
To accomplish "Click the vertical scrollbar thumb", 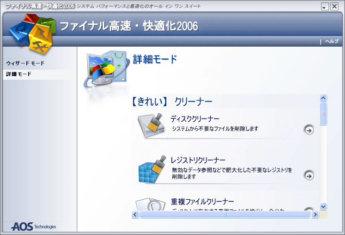I will tap(323, 114).
